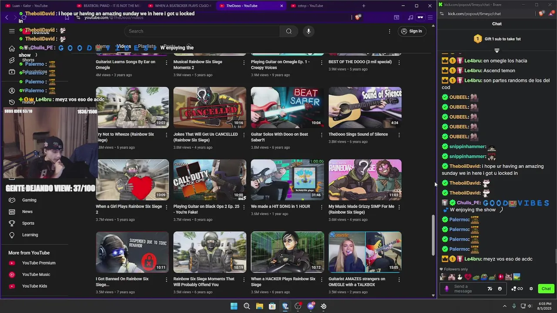Open the Windows Start menu
Screen dimensions: 557x313
[x=234, y=306]
